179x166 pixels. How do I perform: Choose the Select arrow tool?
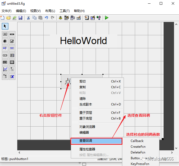pyautogui.click(x=5, y=26)
